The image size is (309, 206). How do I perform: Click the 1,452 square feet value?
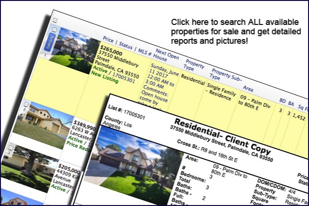(x=299, y=117)
